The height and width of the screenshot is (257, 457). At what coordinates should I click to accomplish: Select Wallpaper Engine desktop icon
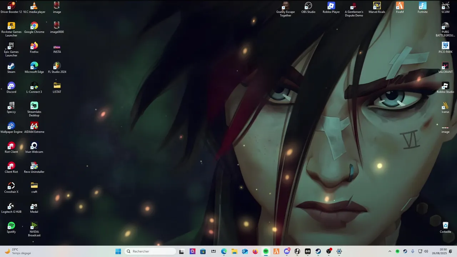coord(11,127)
